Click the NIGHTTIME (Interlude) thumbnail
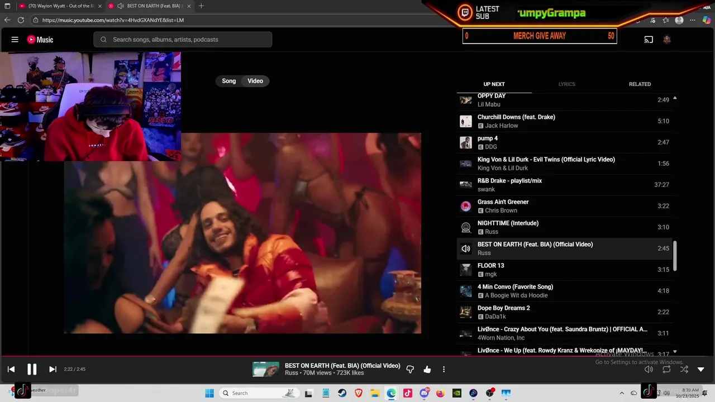Screen dimensions: 715x402 click(466, 227)
